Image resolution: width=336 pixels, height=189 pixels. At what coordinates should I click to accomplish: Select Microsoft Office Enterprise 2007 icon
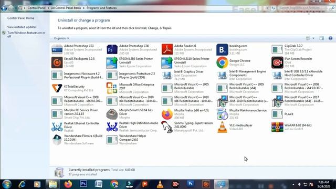click(x=112, y=88)
